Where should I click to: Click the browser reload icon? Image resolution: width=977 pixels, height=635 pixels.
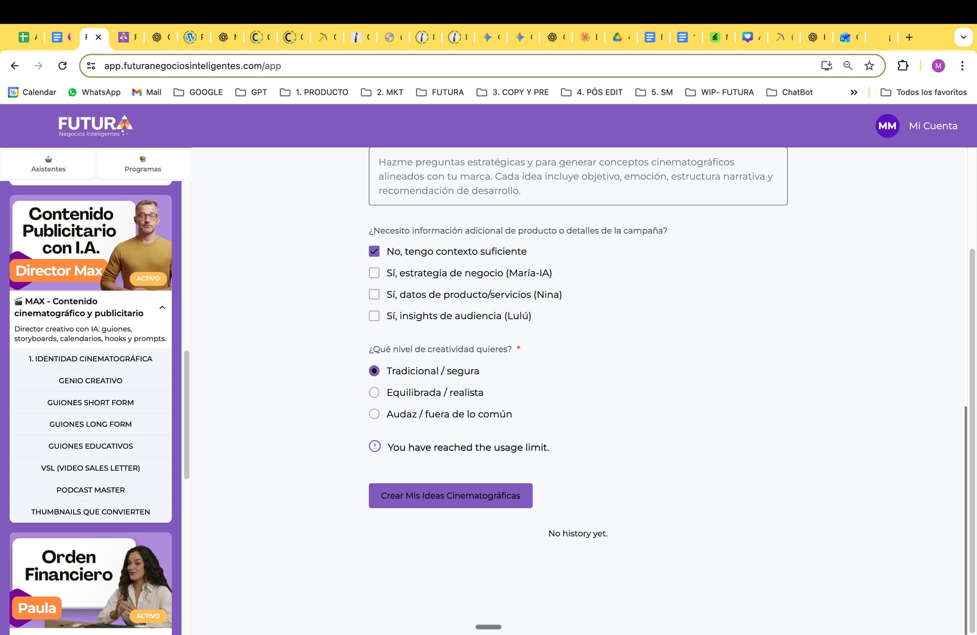coord(63,66)
